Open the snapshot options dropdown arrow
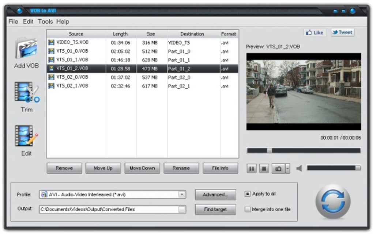373x234 pixels. click(287, 169)
